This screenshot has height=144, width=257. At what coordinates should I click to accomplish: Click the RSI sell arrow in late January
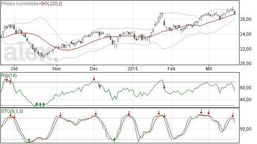164,87
